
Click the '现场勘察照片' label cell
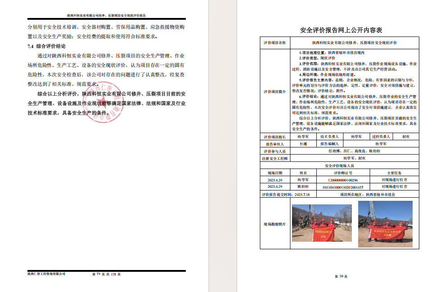click(274, 224)
